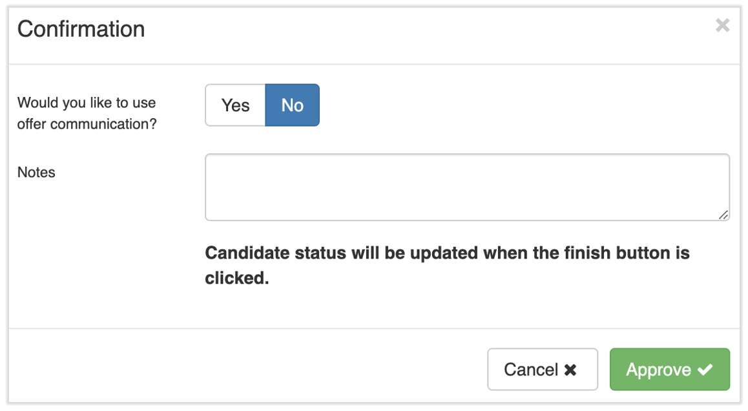
Task: Click the Notes resize grip corner
Action: click(723, 215)
